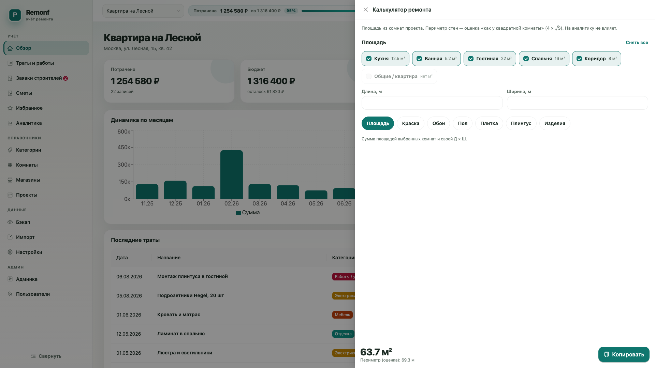Click Аналитика chart icon

click(10, 123)
